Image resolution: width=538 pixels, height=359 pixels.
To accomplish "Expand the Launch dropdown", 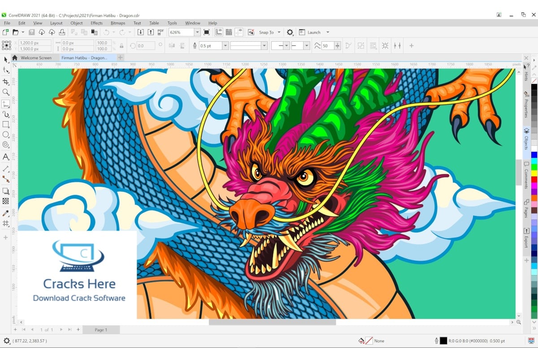I will [328, 32].
